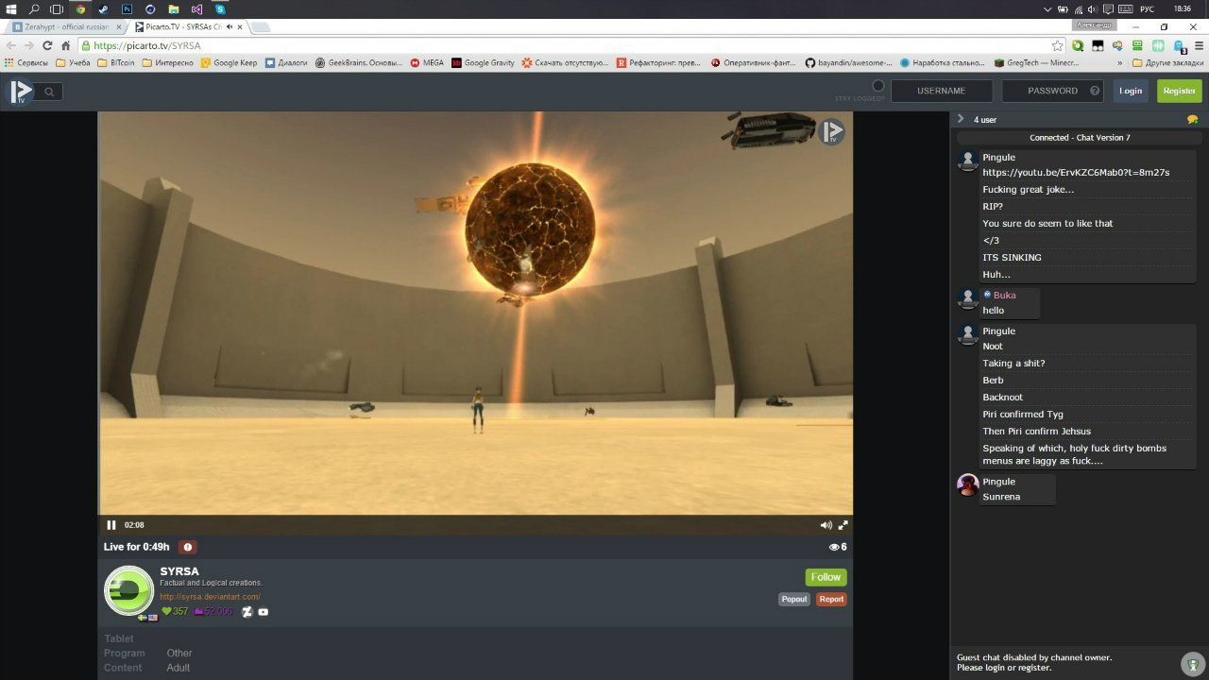Open the Сервисы apps bookmark
The image size is (1209, 680).
26,63
